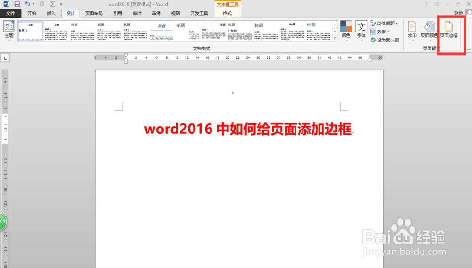The image size is (472, 268).
Task: Click the Redo icon in quick access toolbar
Action: [42, 4]
